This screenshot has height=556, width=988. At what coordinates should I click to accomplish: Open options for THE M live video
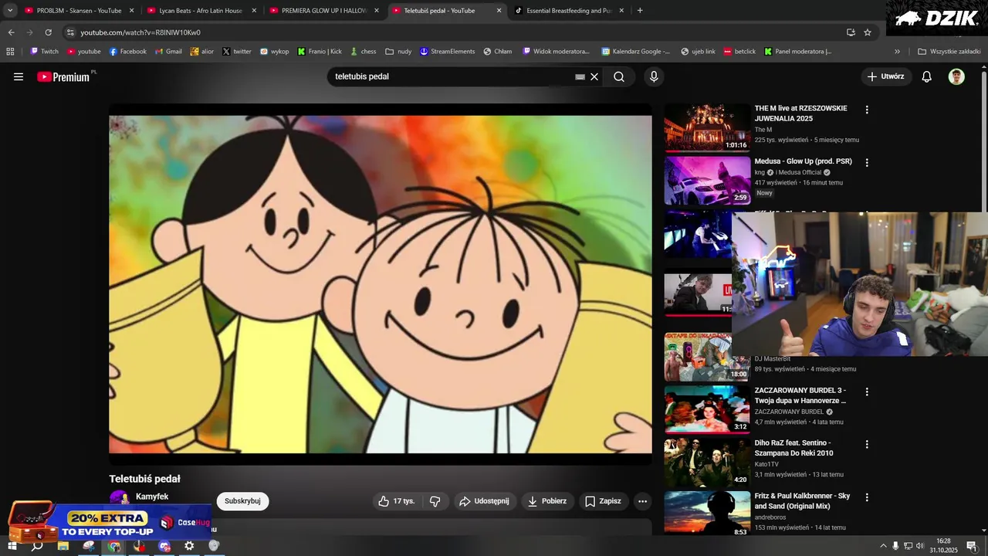point(867,110)
